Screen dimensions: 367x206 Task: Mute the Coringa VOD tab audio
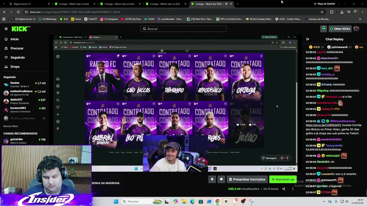[226, 4]
